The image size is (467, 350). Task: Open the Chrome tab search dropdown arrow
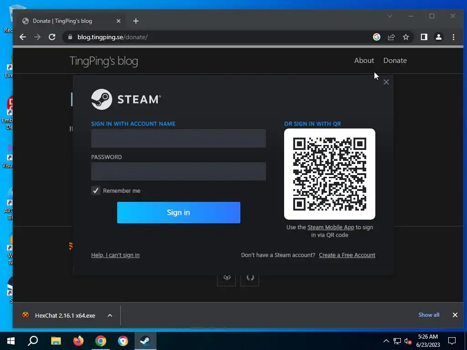390,16
